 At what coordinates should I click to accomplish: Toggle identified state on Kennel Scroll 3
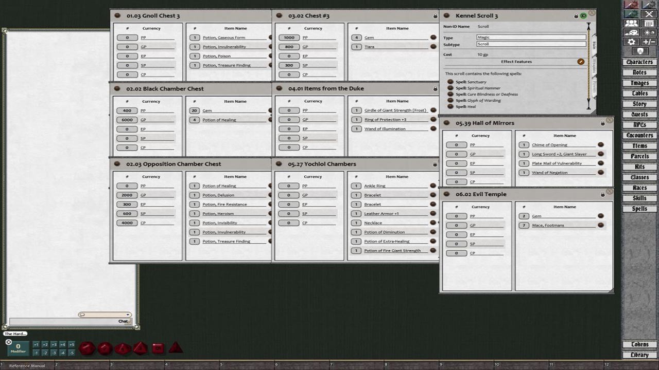tap(583, 16)
